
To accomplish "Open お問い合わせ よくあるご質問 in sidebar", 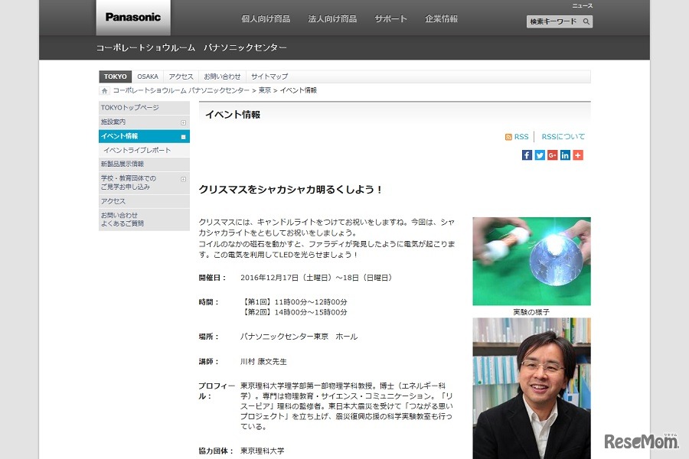I will [x=144, y=220].
